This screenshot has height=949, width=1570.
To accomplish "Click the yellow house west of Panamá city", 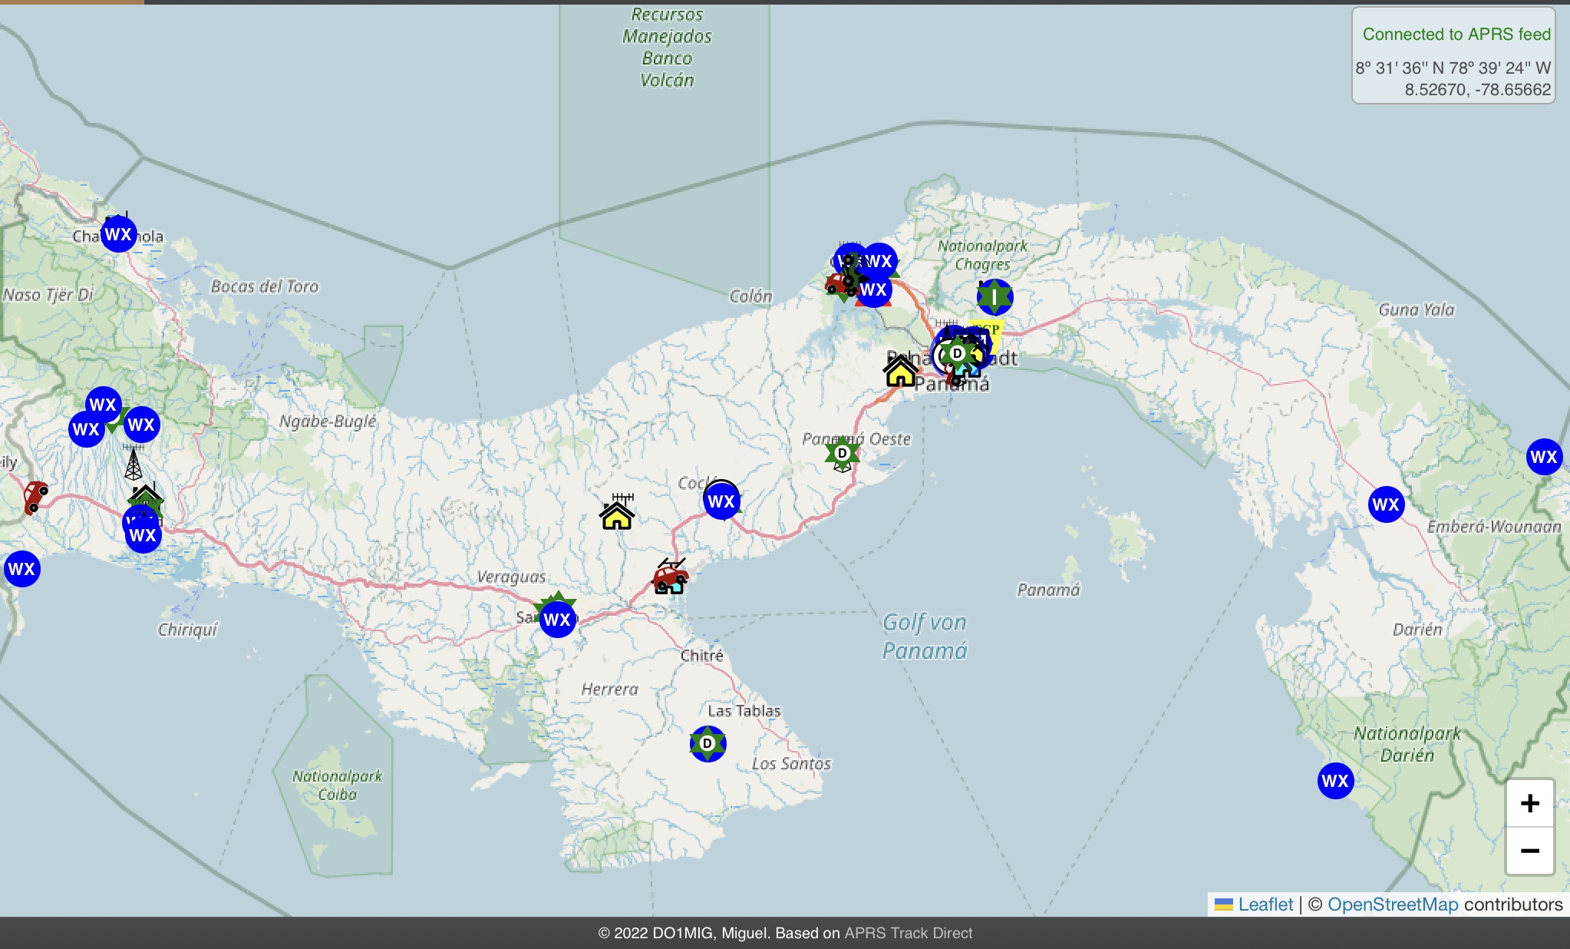I will tap(900, 372).
